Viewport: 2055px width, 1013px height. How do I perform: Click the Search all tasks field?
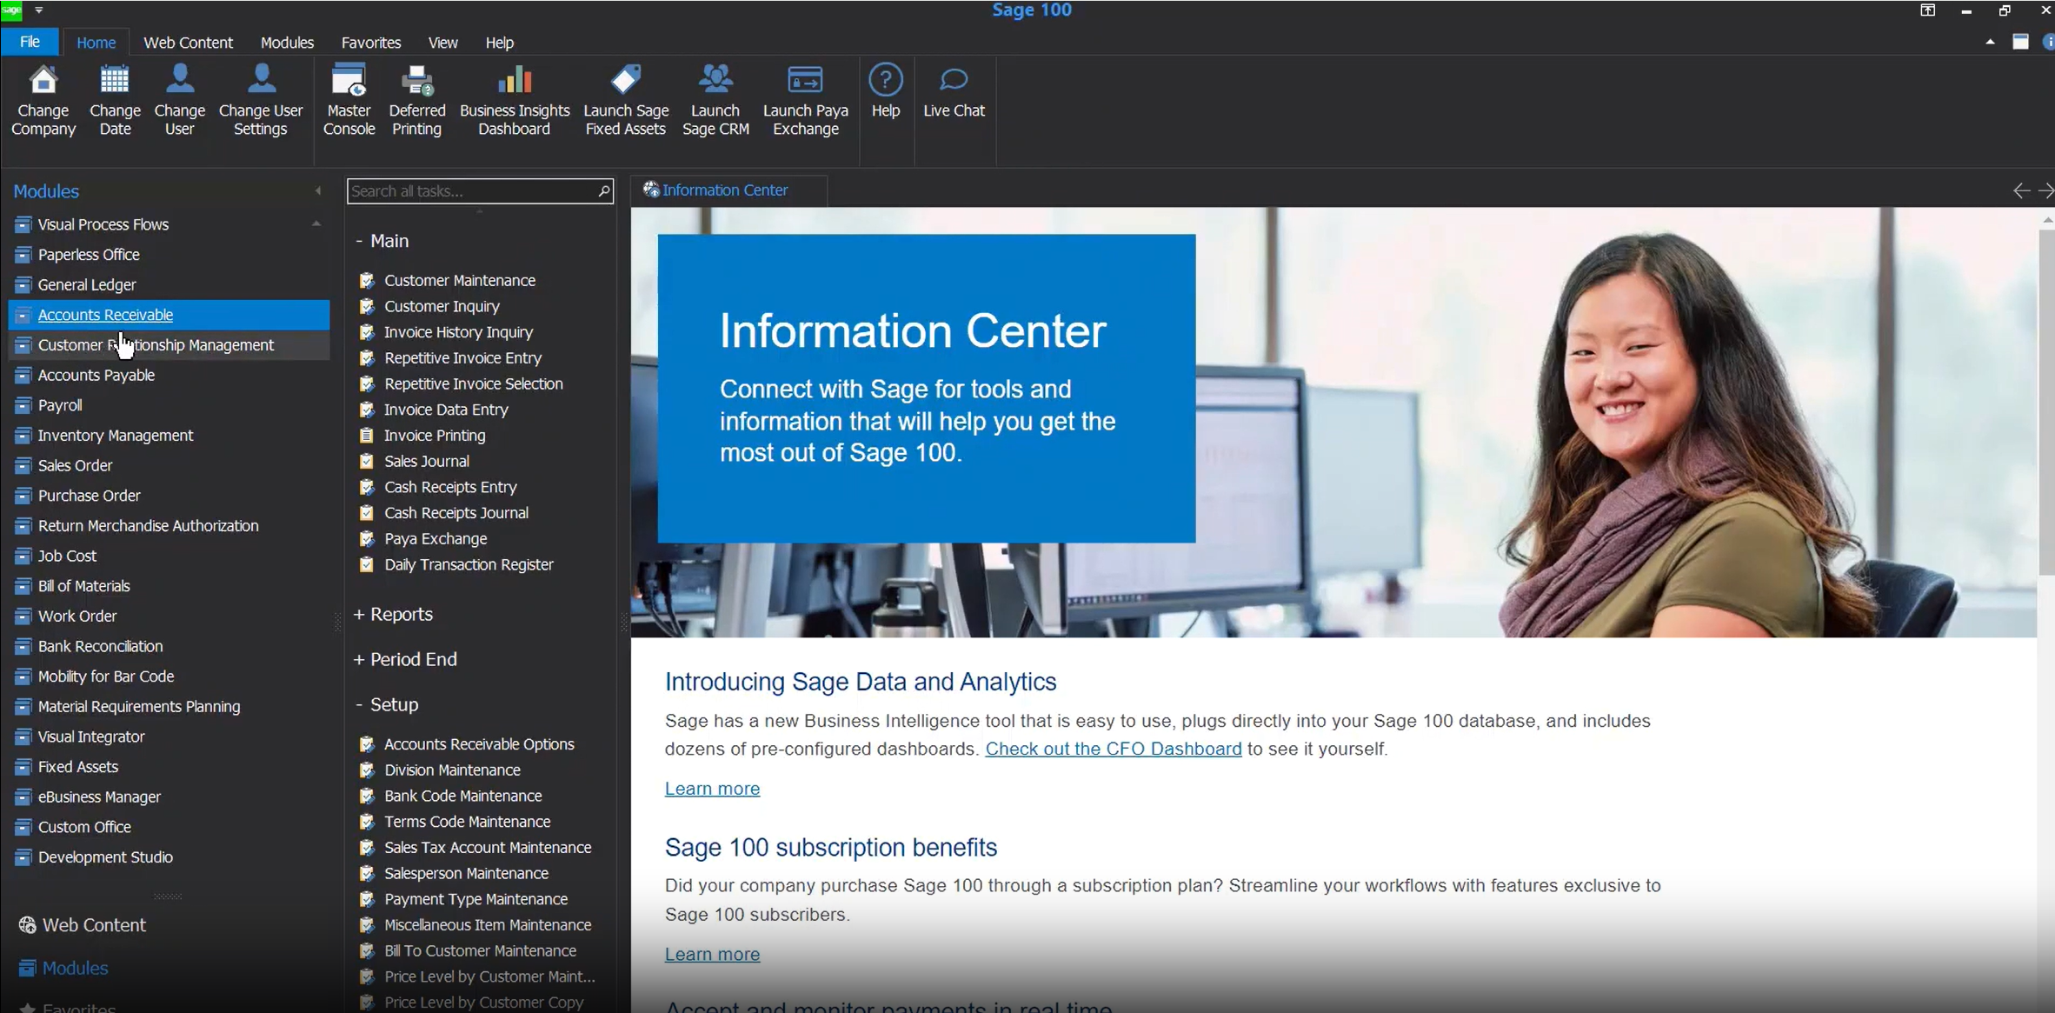pyautogui.click(x=469, y=191)
